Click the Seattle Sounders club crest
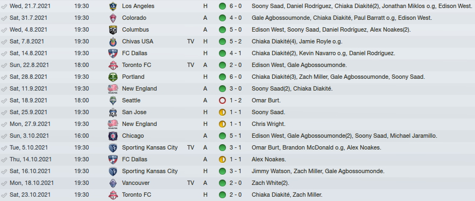 point(113,100)
